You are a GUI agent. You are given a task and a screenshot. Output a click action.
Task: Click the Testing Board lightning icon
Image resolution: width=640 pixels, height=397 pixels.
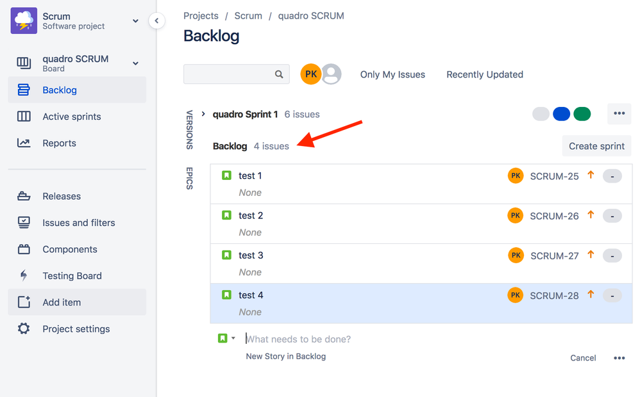coord(24,275)
